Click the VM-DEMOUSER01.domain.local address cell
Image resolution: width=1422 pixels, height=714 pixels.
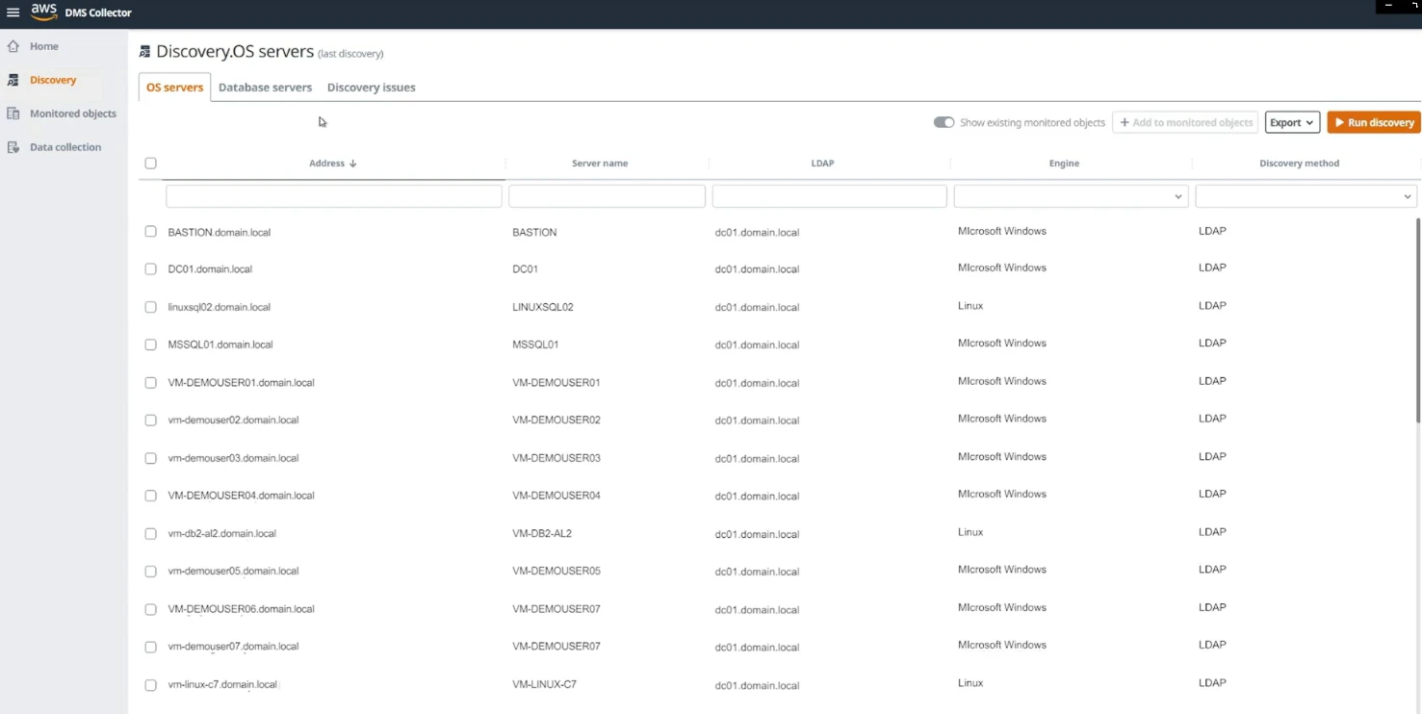[x=241, y=383]
